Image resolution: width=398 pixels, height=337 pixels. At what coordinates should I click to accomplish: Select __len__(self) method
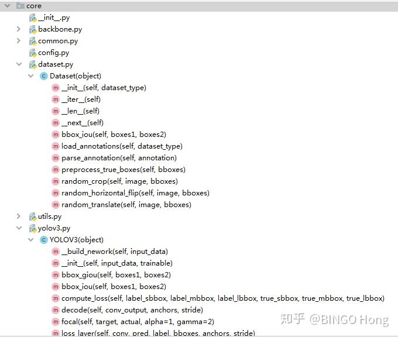(x=80, y=111)
